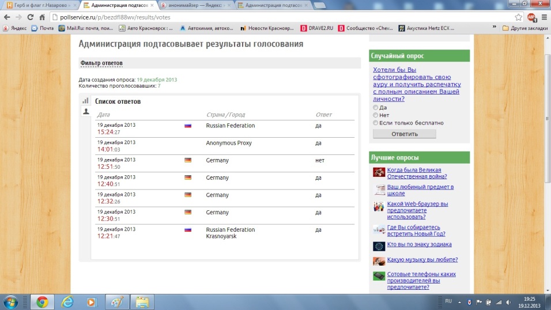
Task: Open Windows Media Player from the taskbar
Action: tap(92, 303)
